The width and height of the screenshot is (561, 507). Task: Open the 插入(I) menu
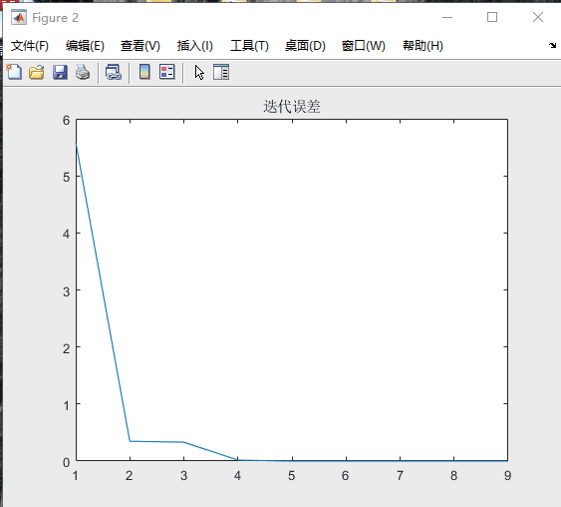click(195, 46)
